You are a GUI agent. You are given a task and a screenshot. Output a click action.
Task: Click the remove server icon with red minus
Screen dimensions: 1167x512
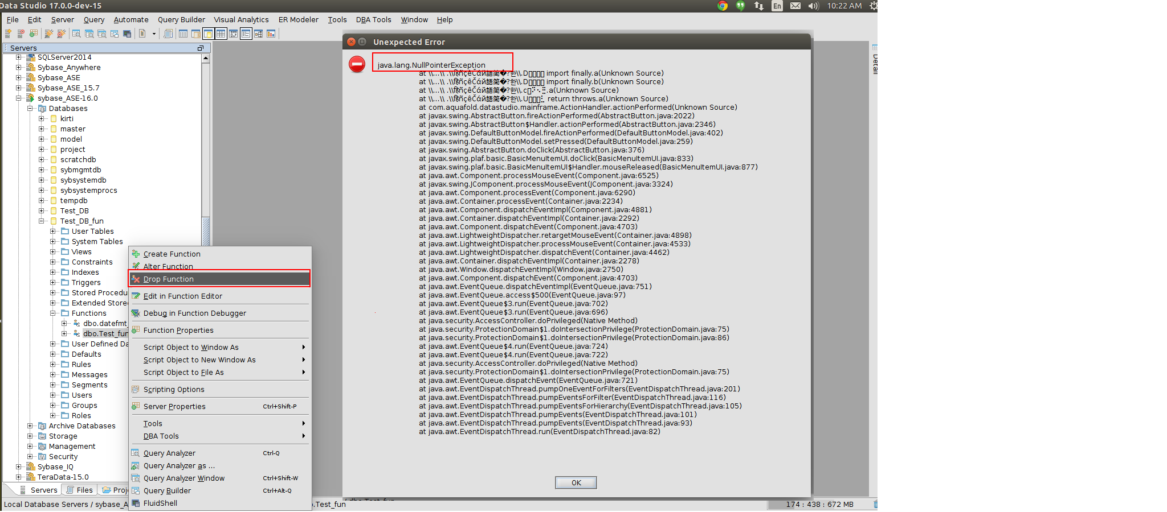[21, 34]
